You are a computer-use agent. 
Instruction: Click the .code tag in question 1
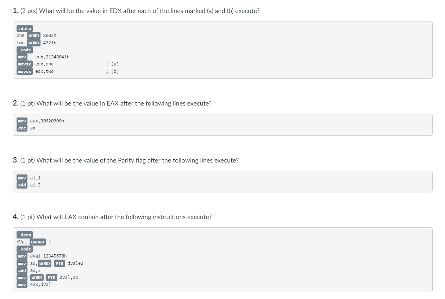pos(25,50)
